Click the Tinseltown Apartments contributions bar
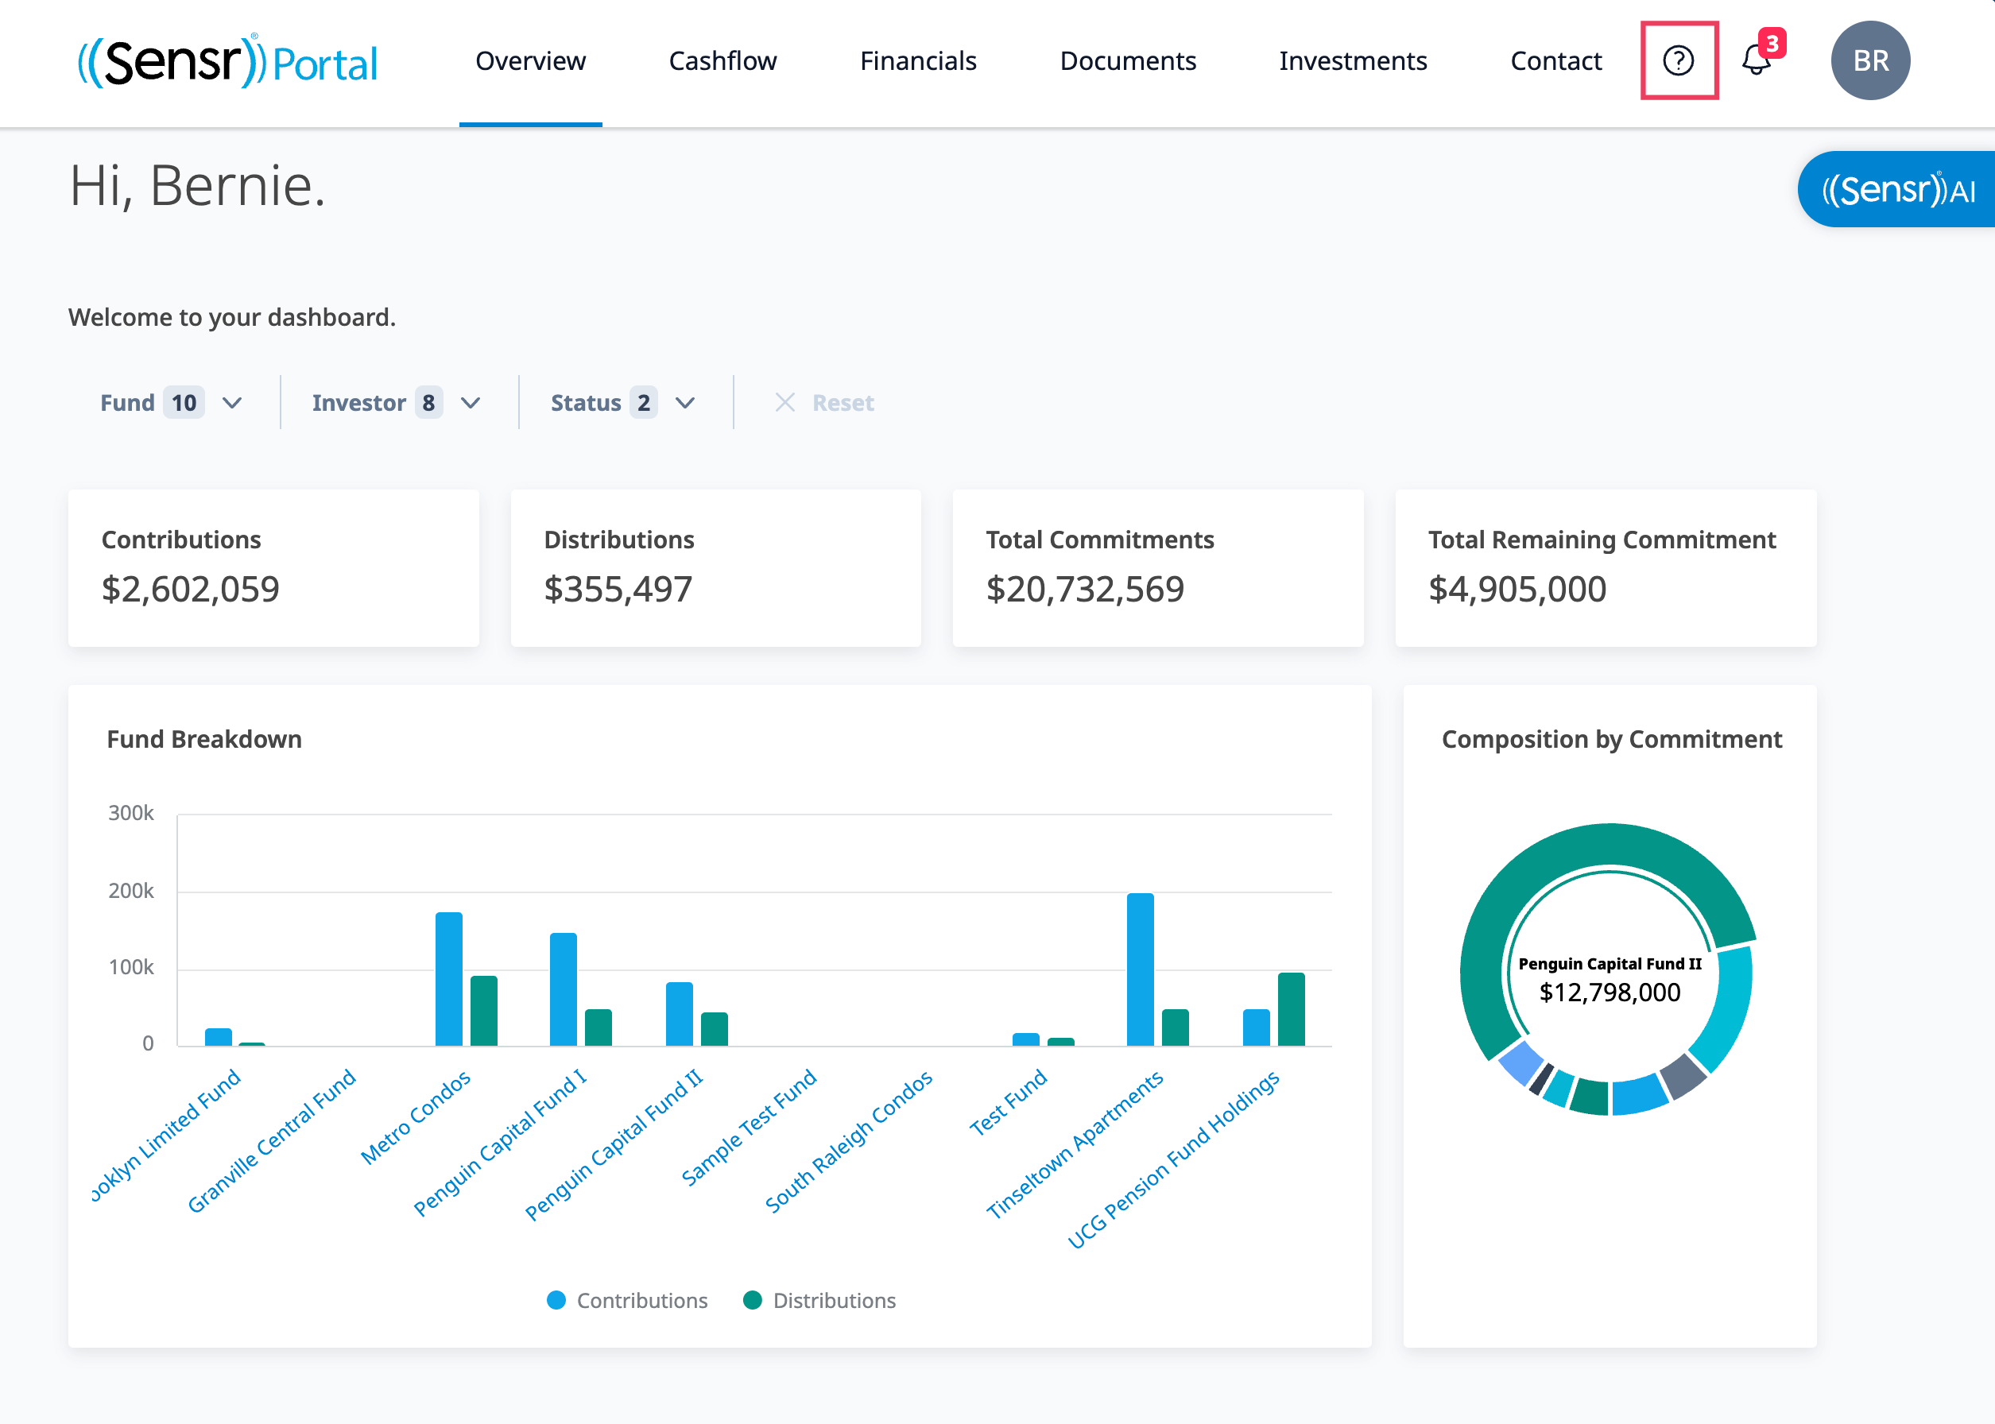Viewport: 1995px width, 1424px height. pyautogui.click(x=1140, y=969)
